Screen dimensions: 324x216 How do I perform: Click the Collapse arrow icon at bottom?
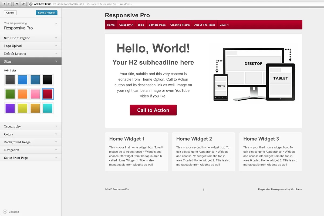click(x=5, y=212)
